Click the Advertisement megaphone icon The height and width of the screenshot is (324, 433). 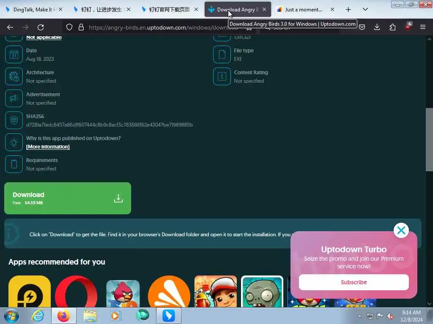pyautogui.click(x=14, y=98)
